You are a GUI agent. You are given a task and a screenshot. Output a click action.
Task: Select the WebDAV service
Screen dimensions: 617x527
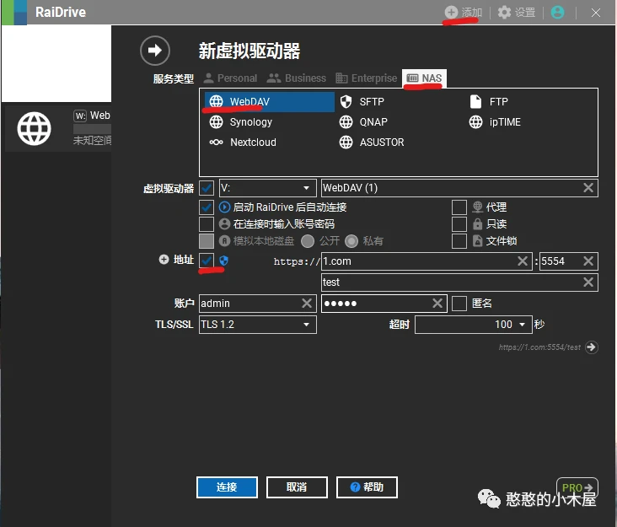click(x=269, y=101)
